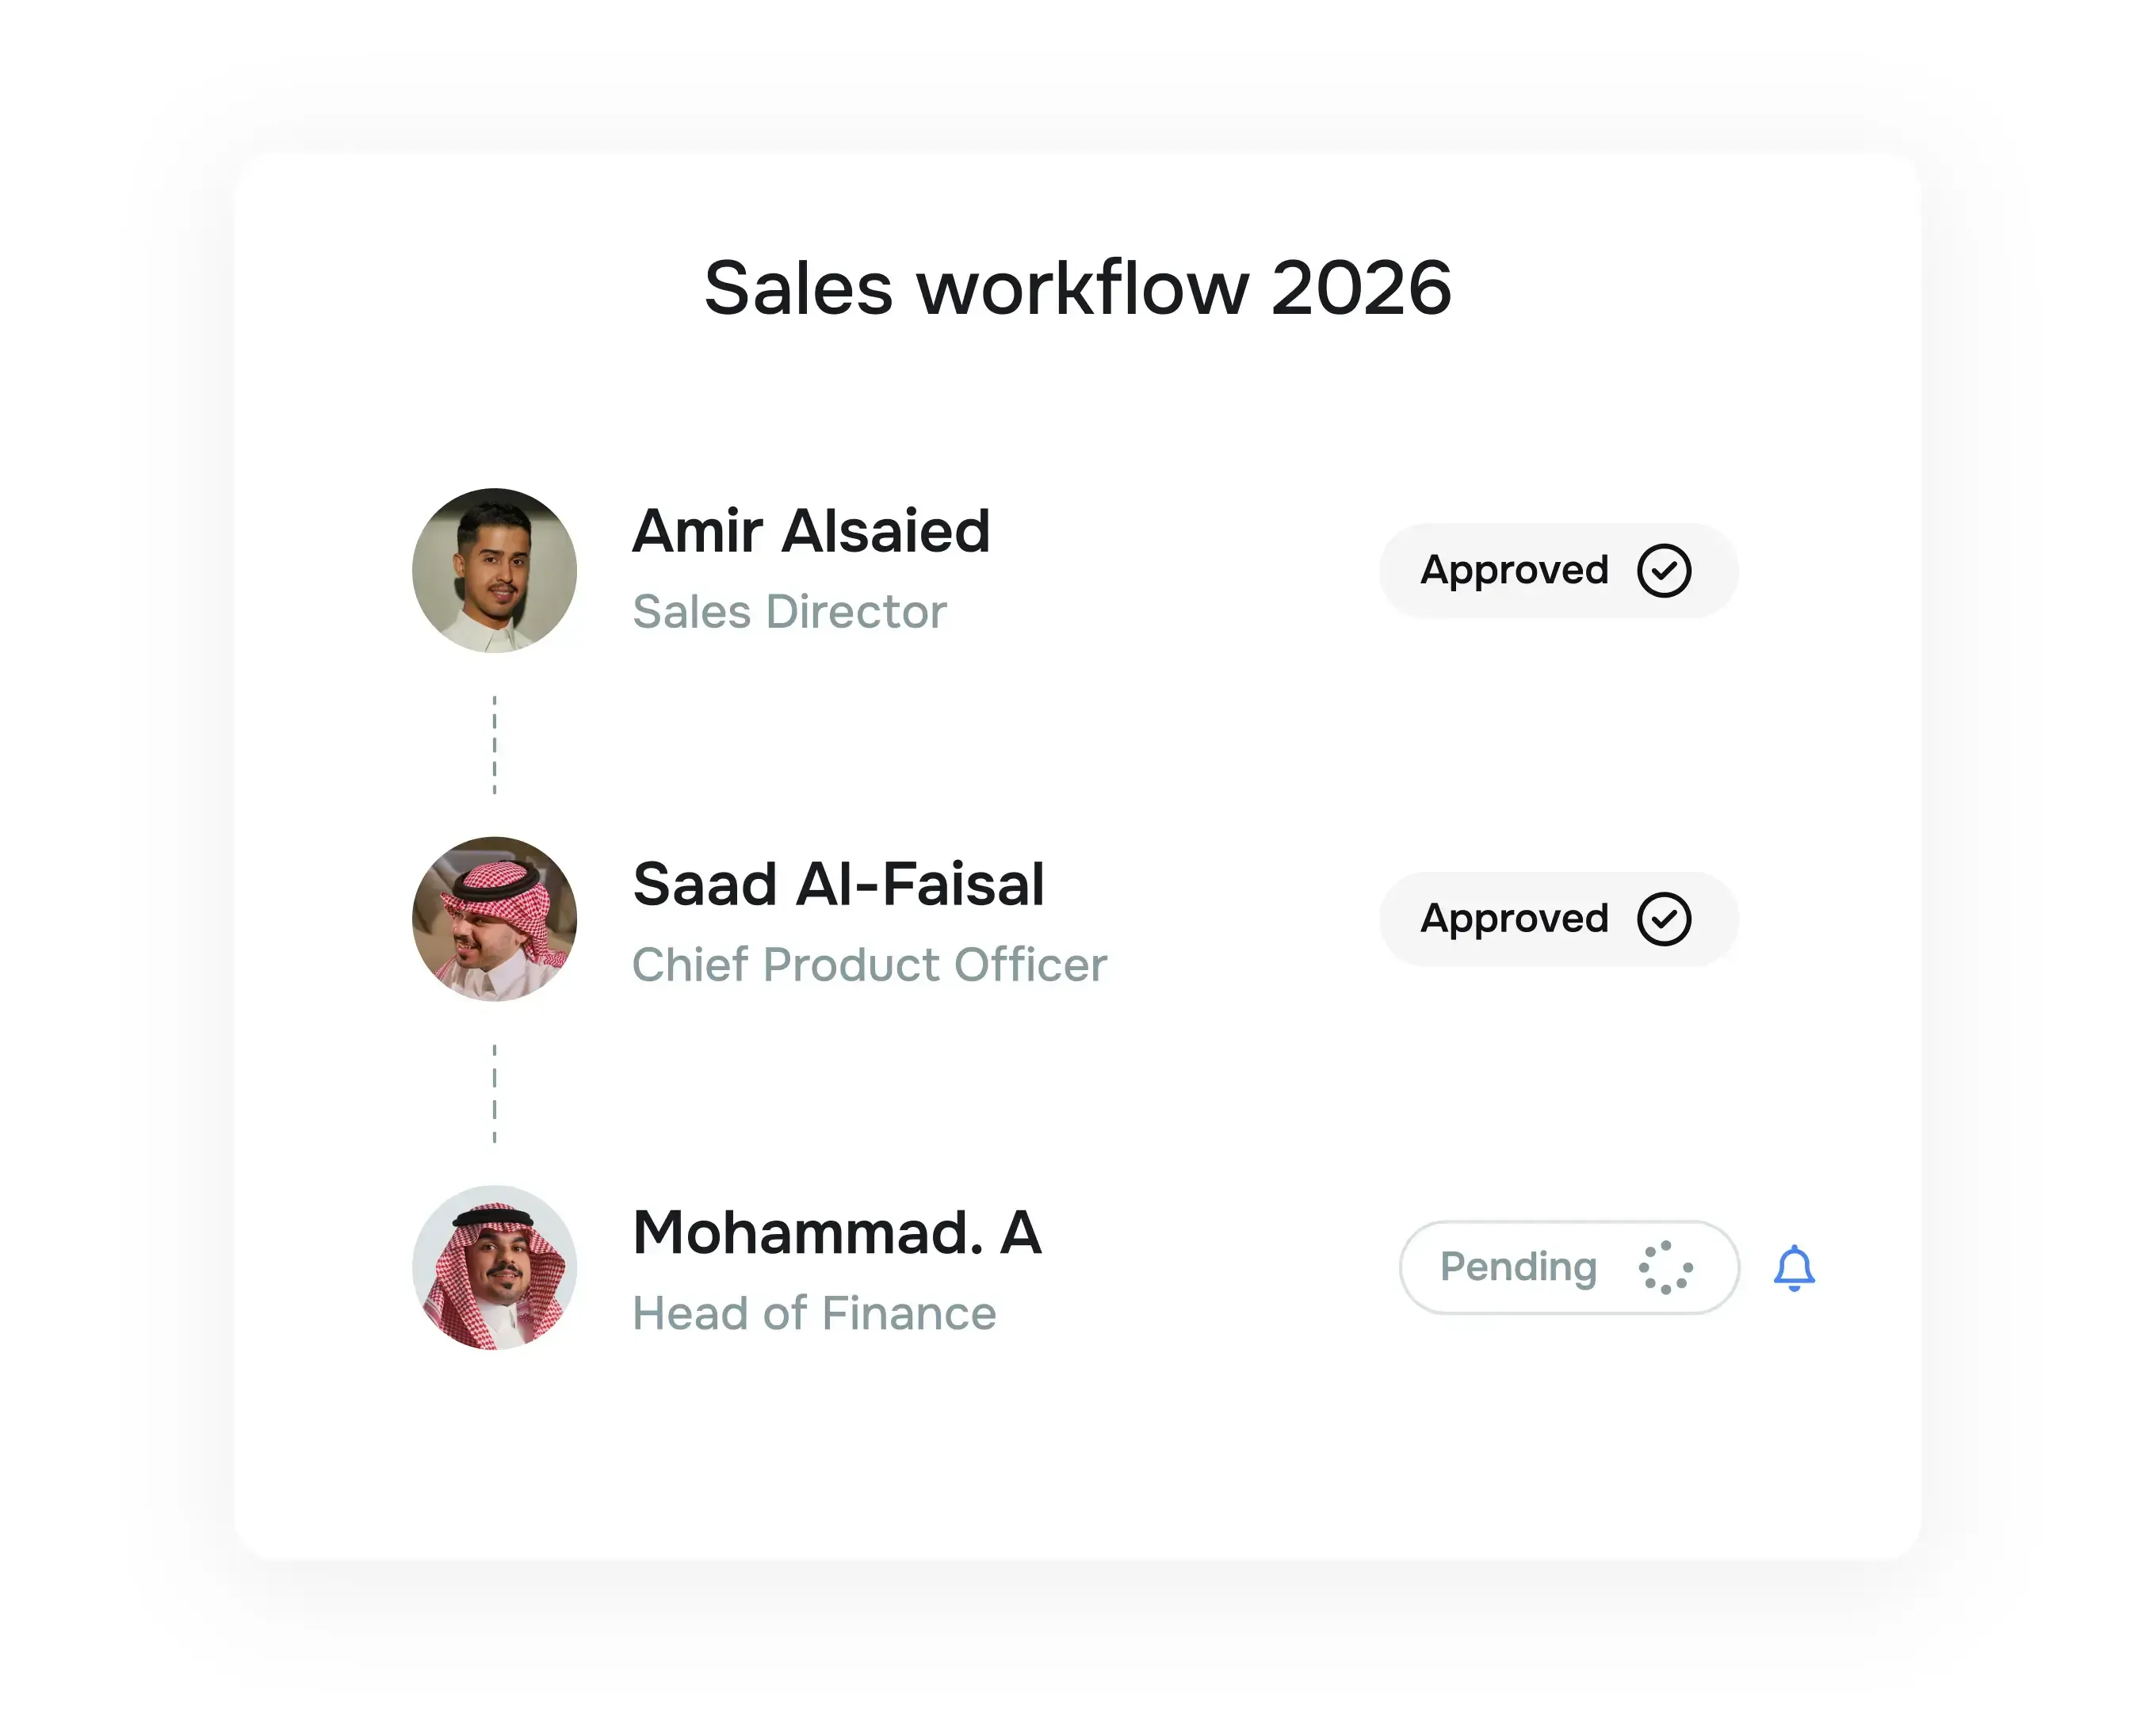Select the Head of Finance role label
Screen dimensions: 2156x1712
click(815, 1313)
